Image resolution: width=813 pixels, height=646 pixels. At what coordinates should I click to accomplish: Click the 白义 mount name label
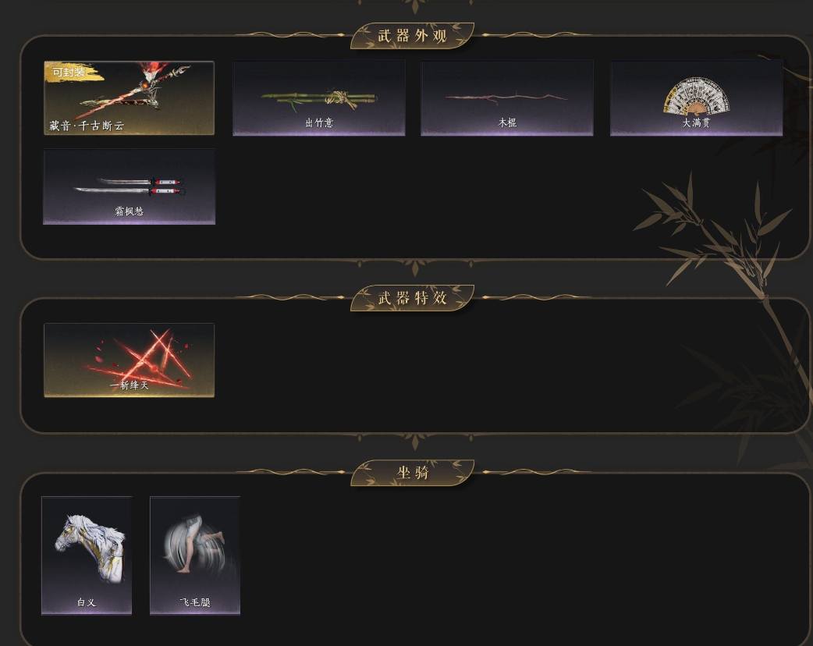tap(87, 602)
